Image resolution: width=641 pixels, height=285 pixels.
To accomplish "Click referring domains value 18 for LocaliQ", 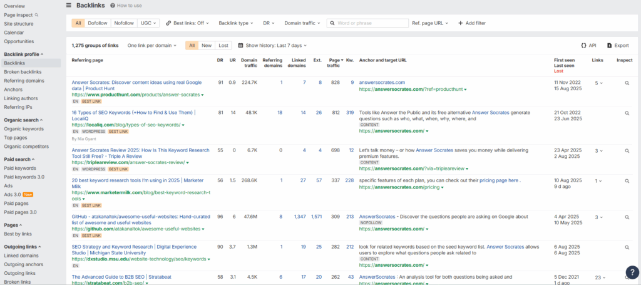I will (x=280, y=113).
